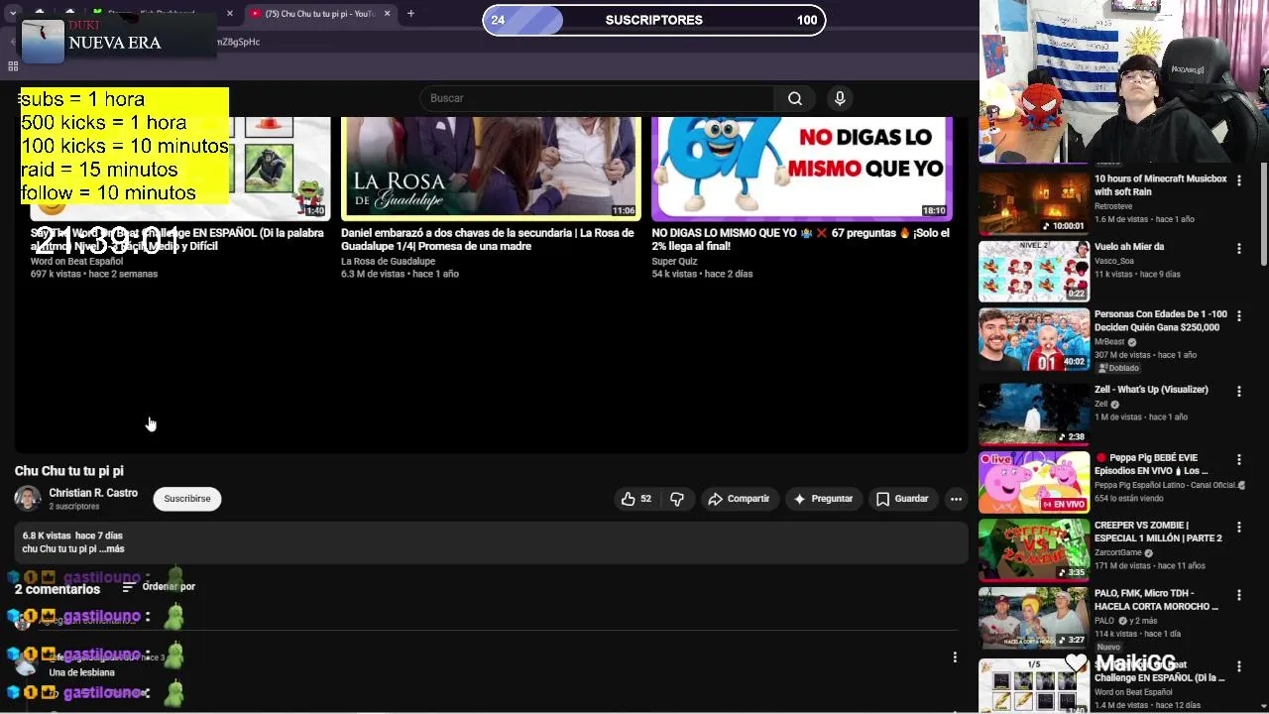Click the Buscar search input field
This screenshot has height=714, width=1269.
tap(598, 98)
